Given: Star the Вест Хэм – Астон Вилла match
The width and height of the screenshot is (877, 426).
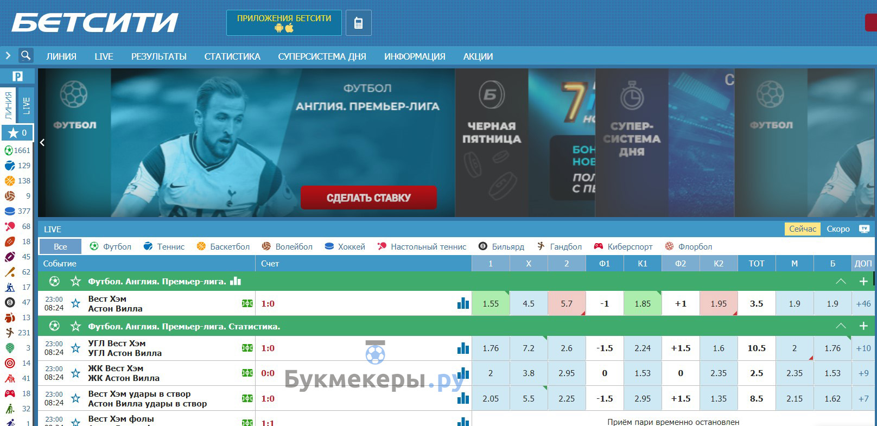Looking at the screenshot, I should point(75,303).
